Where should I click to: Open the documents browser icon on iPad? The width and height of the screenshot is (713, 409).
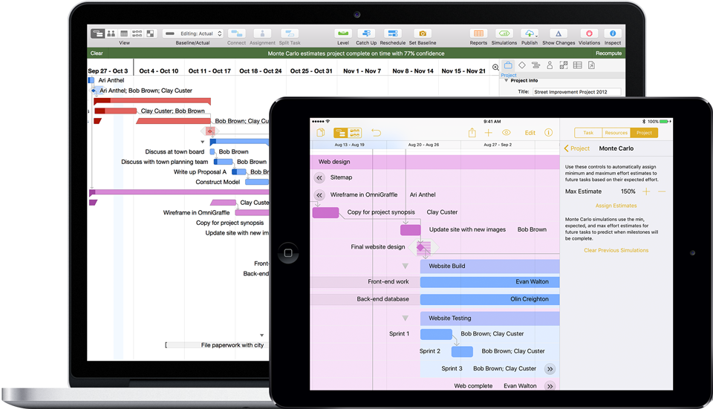pyautogui.click(x=321, y=133)
